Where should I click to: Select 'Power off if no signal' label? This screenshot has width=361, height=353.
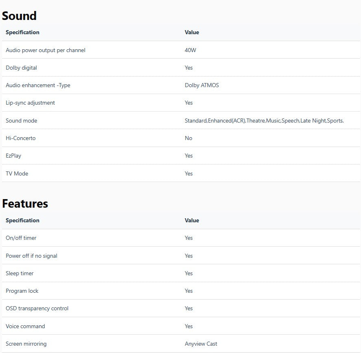click(31, 256)
